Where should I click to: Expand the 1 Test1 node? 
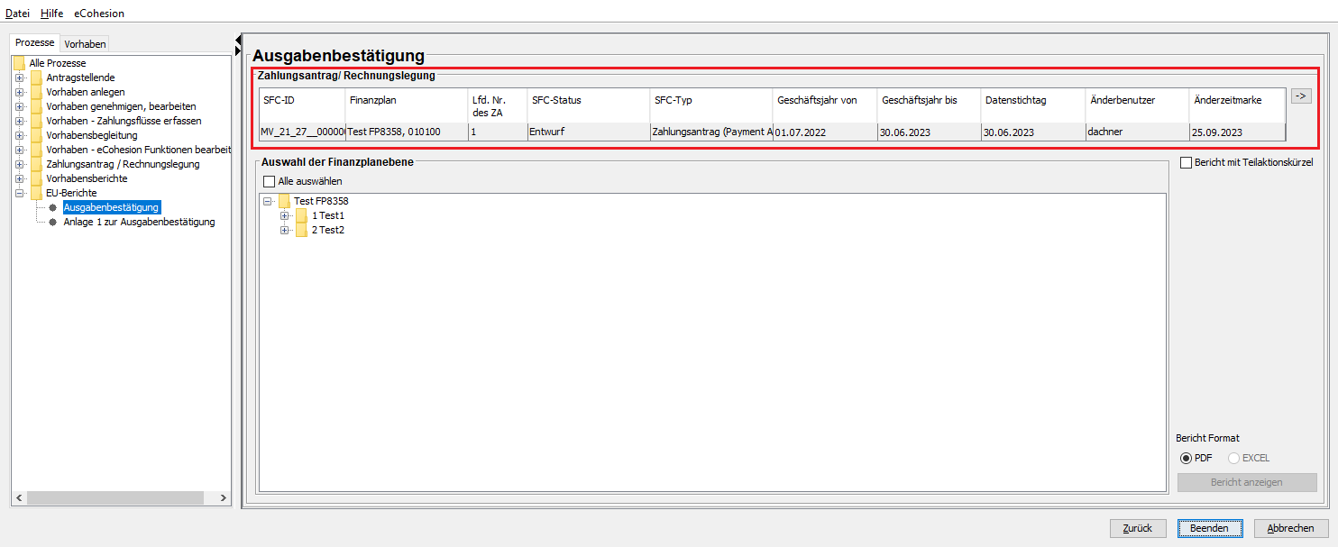pyautogui.click(x=285, y=215)
